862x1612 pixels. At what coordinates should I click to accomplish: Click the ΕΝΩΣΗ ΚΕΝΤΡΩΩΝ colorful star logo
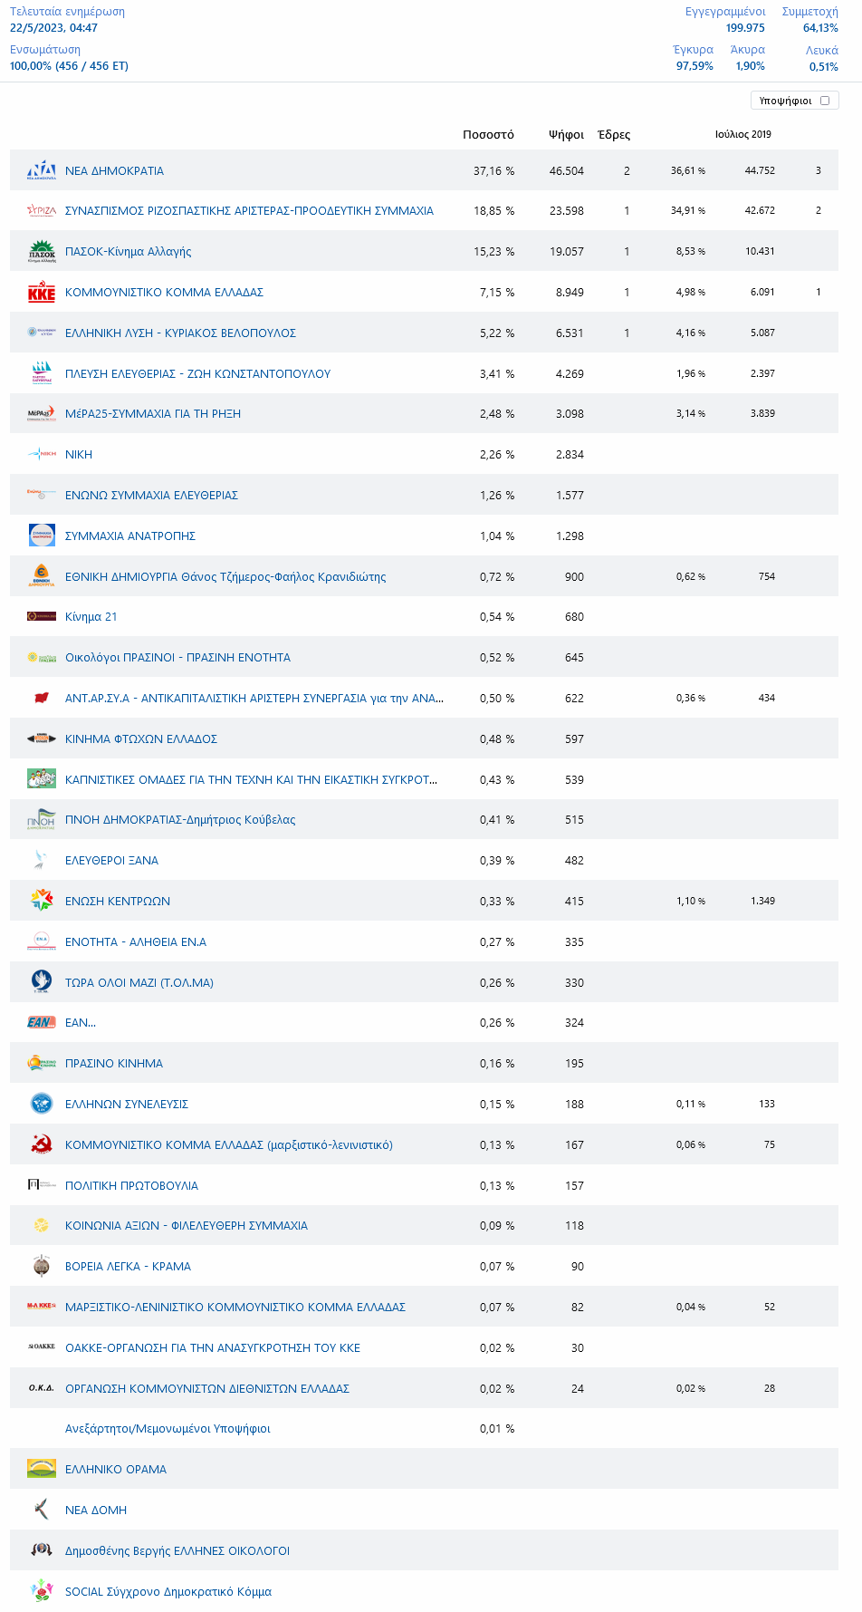point(42,901)
